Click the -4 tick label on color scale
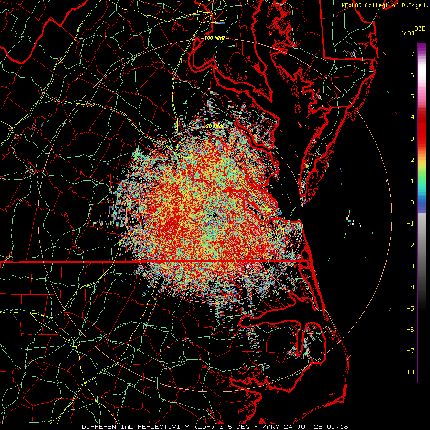 (x=410, y=287)
